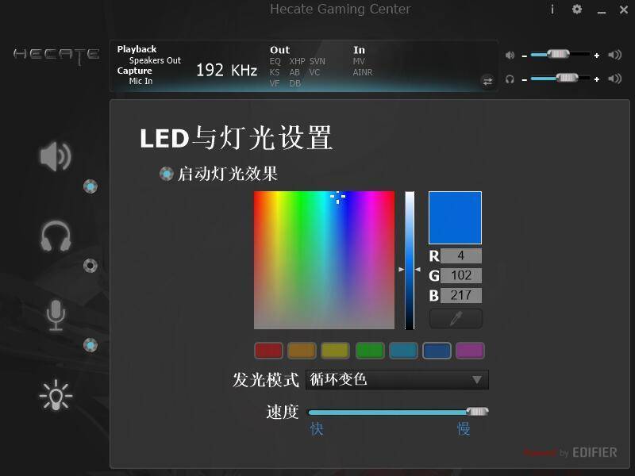Minimize the Hecate Gaming Center window
This screenshot has width=635, height=476.
click(602, 12)
